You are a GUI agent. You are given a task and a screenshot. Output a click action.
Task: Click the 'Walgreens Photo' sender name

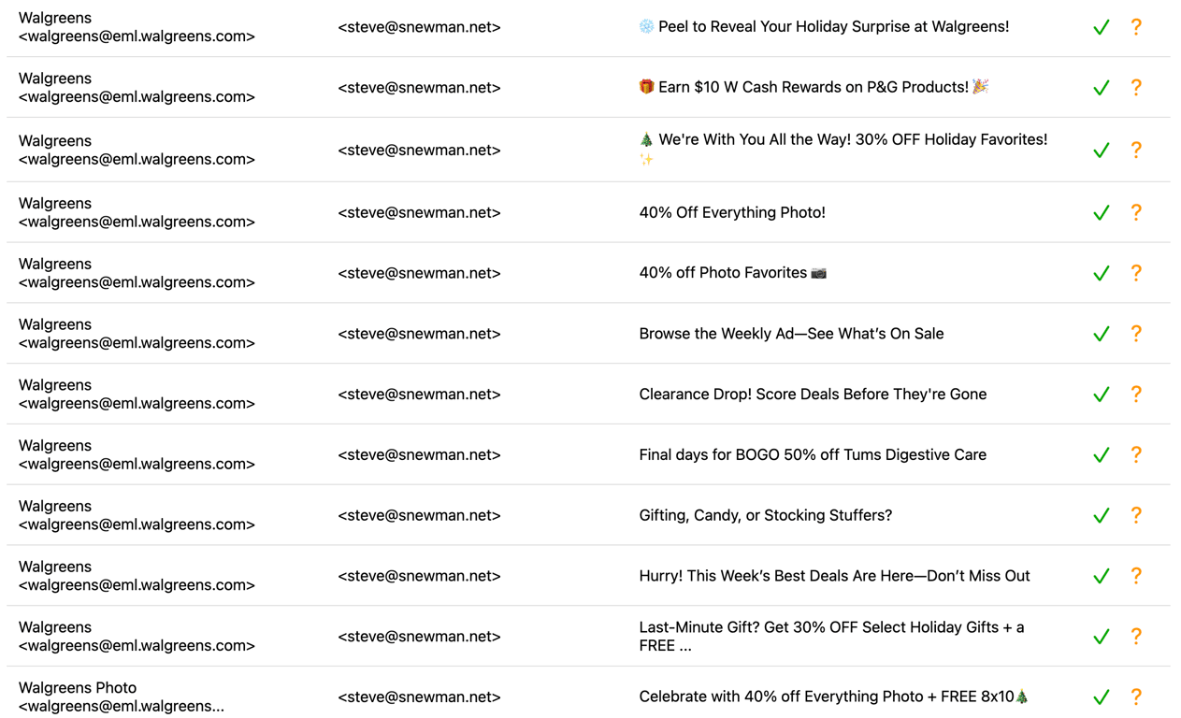(x=78, y=688)
